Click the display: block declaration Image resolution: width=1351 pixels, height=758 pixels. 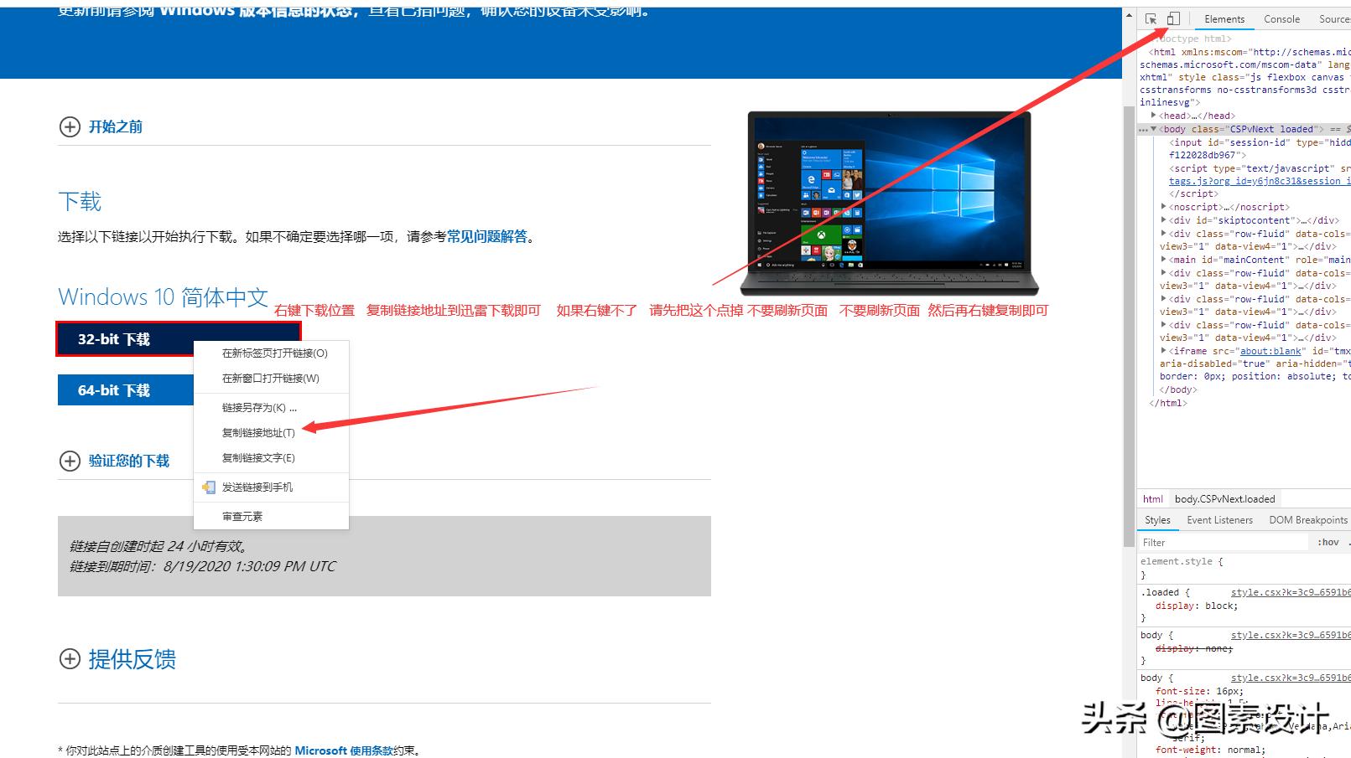tap(1197, 606)
